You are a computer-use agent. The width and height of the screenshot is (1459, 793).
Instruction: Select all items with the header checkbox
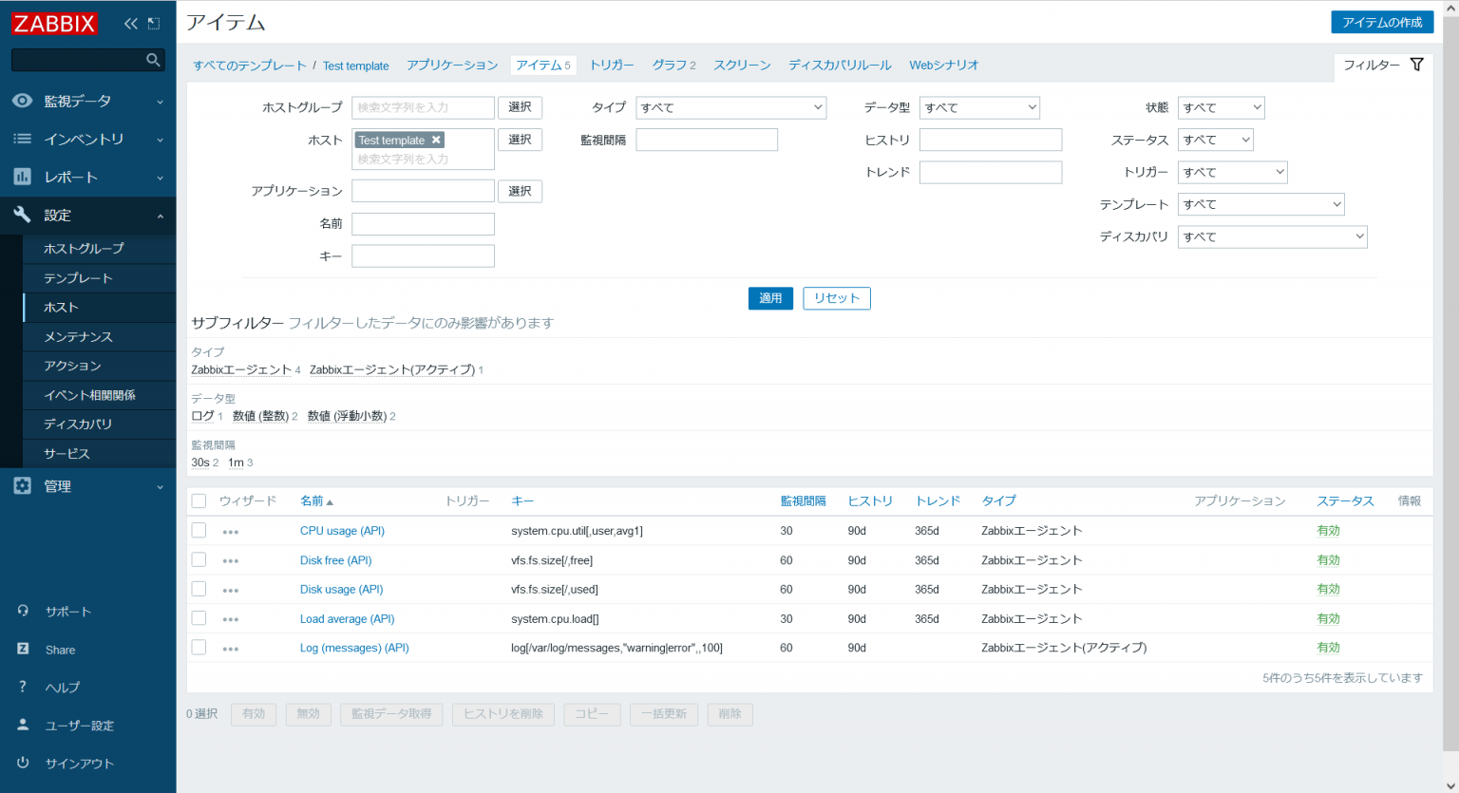coord(199,500)
